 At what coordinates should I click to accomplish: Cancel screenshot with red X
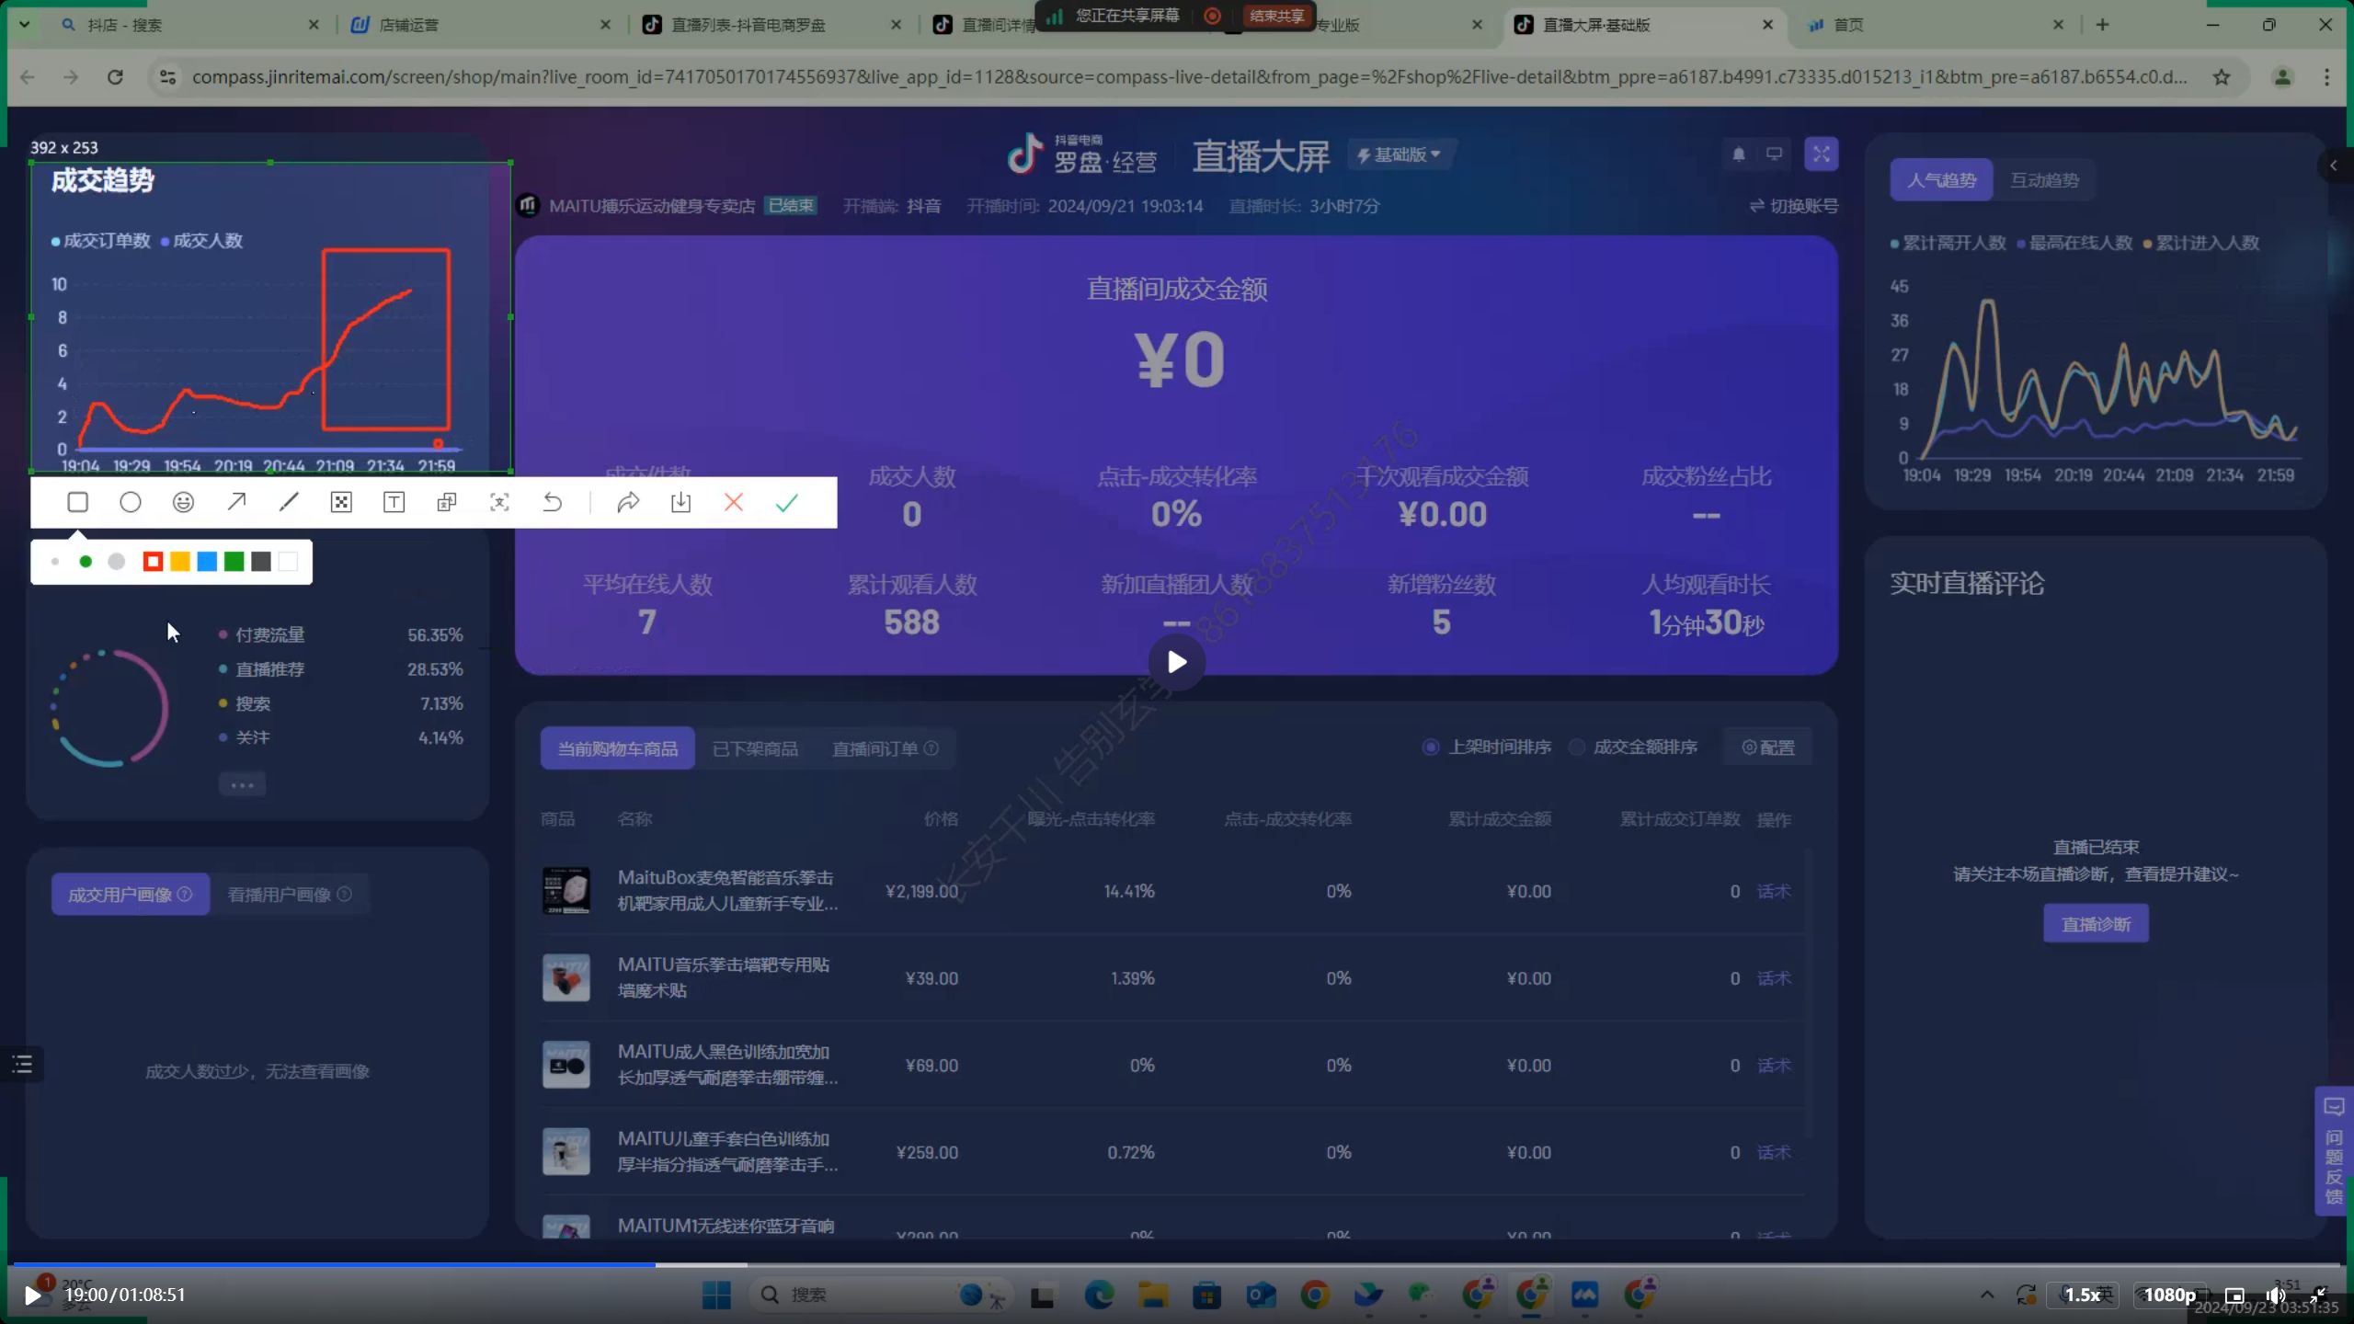734,502
